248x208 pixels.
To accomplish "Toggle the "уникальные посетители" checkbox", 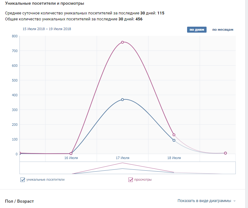I will click(x=23, y=180).
